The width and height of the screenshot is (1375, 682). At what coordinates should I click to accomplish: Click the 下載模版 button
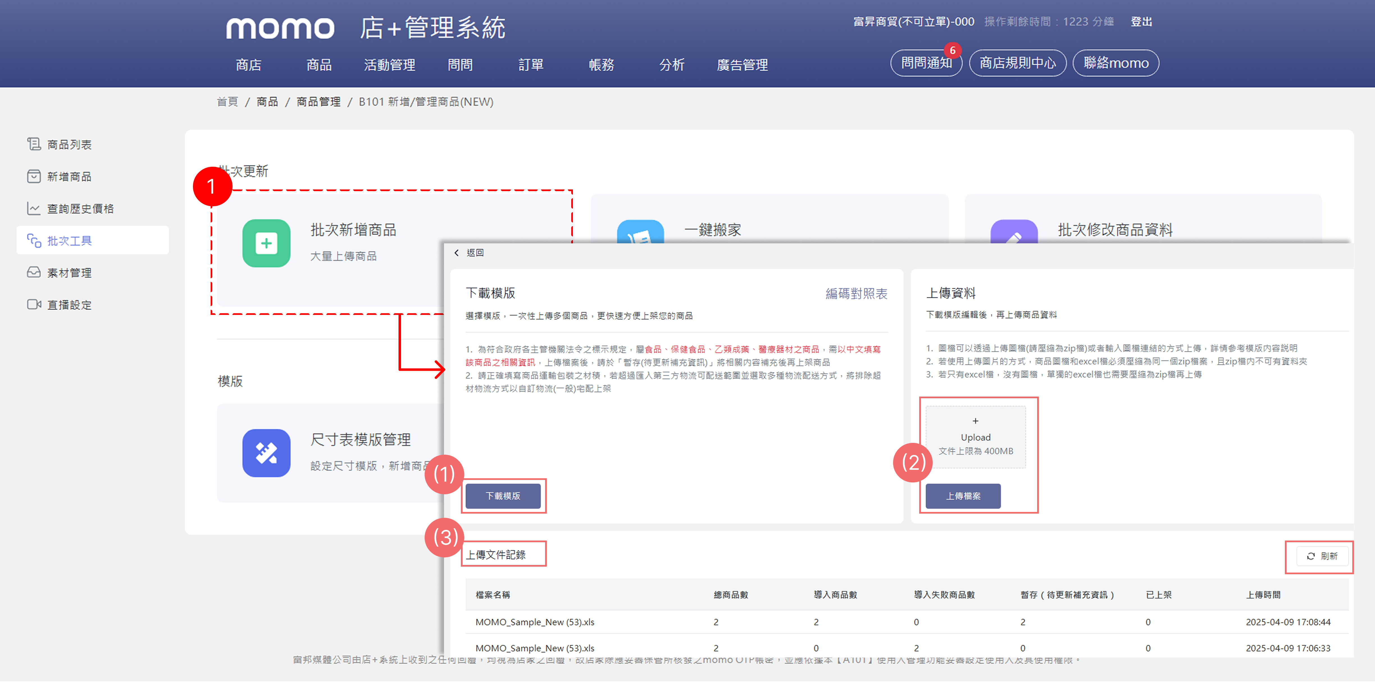(x=503, y=496)
